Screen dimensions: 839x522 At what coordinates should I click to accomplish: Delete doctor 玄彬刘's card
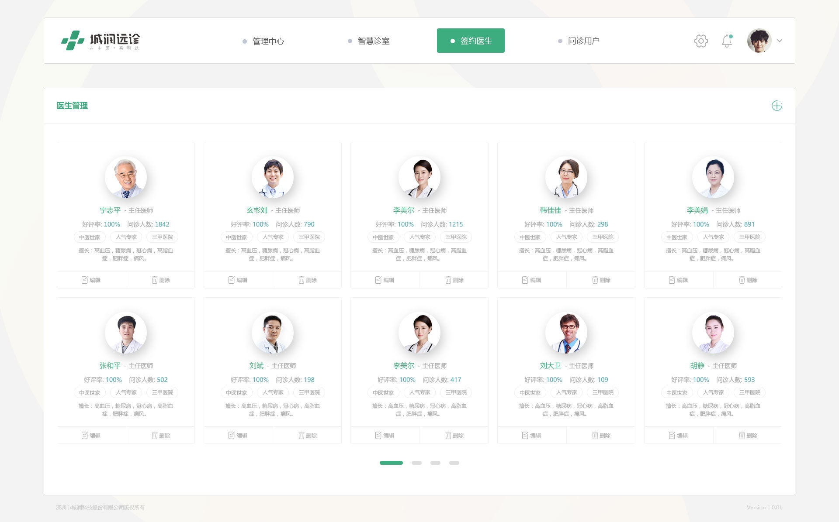tap(307, 280)
